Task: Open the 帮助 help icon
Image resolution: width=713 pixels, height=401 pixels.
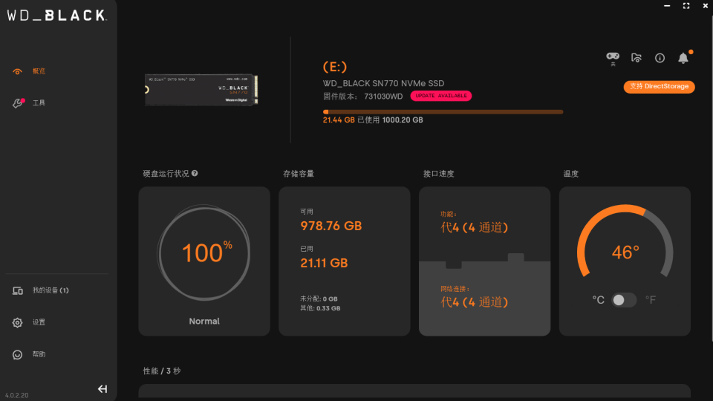Action: click(x=17, y=355)
